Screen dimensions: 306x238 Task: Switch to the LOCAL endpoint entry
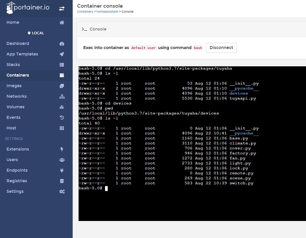(x=36, y=33)
